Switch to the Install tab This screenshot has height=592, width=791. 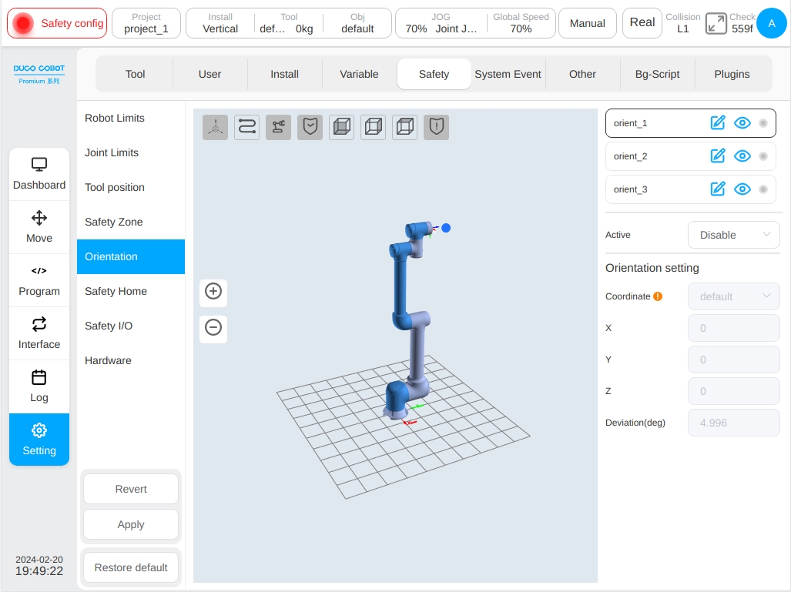tap(284, 74)
